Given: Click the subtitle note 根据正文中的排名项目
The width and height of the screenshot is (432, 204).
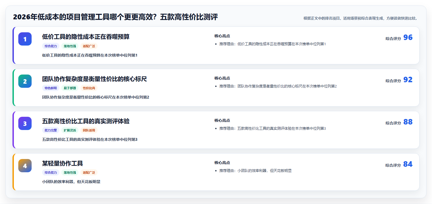Looking at the screenshot, I should (360, 18).
